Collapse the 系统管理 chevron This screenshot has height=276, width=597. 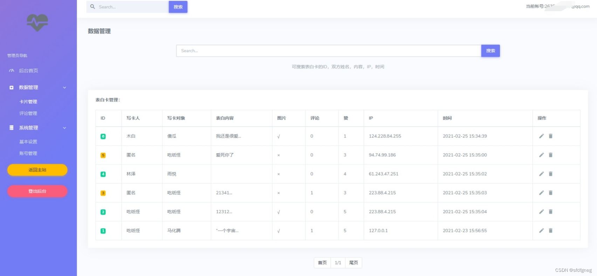[x=64, y=128]
